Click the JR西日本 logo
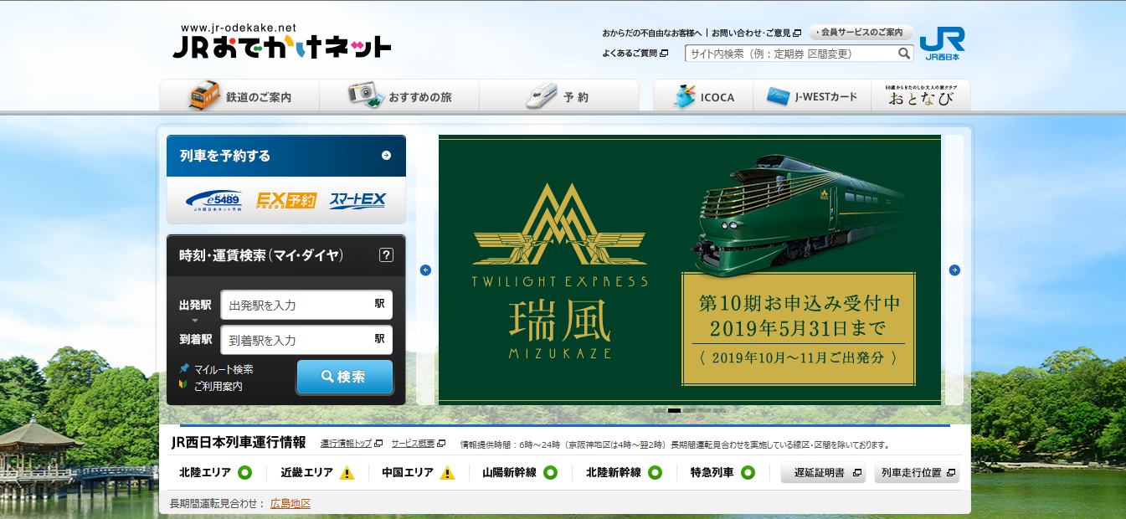The width and height of the screenshot is (1126, 519). pyautogui.click(x=942, y=44)
